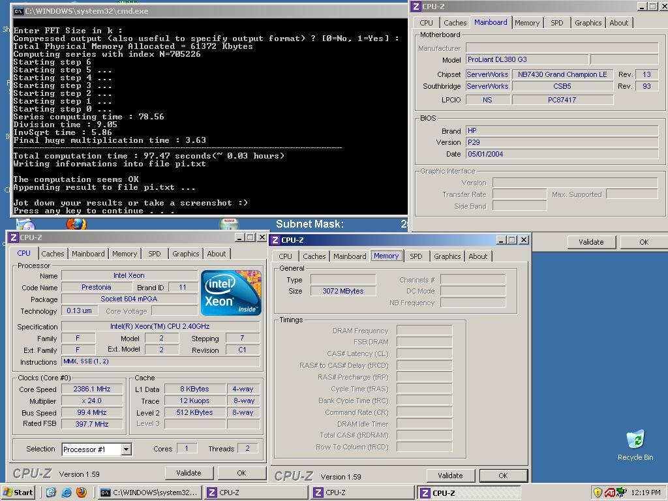Open Memory tab in CPU window
The width and height of the screenshot is (668, 501).
[125, 254]
